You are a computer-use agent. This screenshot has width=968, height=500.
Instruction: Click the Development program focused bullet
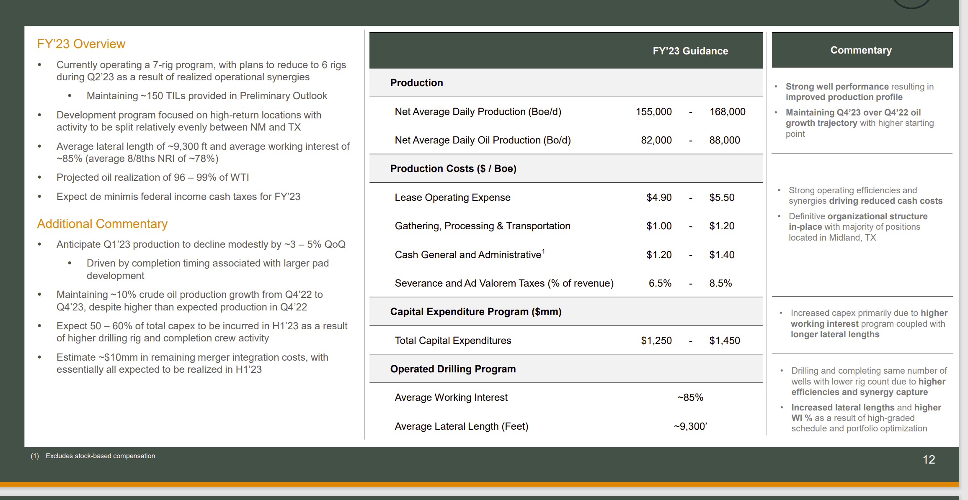(189, 121)
